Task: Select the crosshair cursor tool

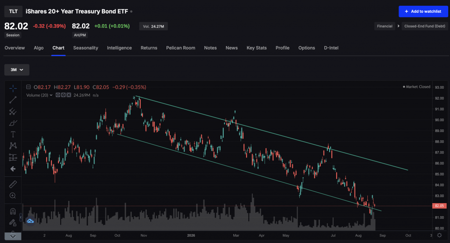Action: (x=13, y=88)
